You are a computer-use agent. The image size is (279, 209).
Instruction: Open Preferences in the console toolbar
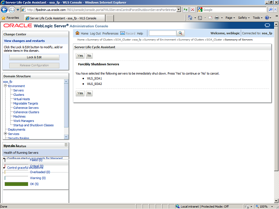click(x=110, y=33)
